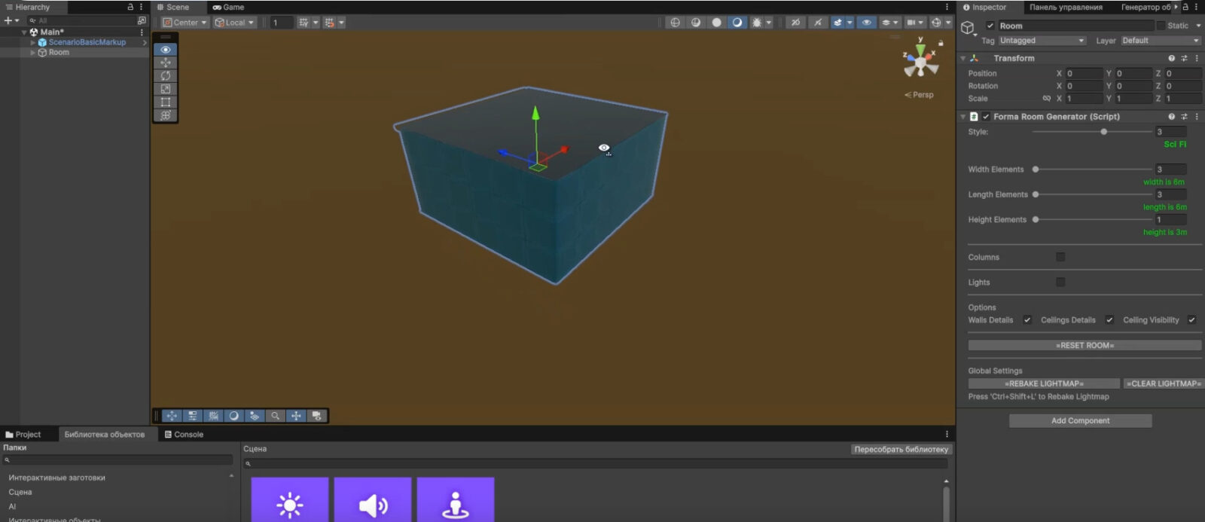Open the Console tab
1205x522 pixels.
pyautogui.click(x=185, y=435)
